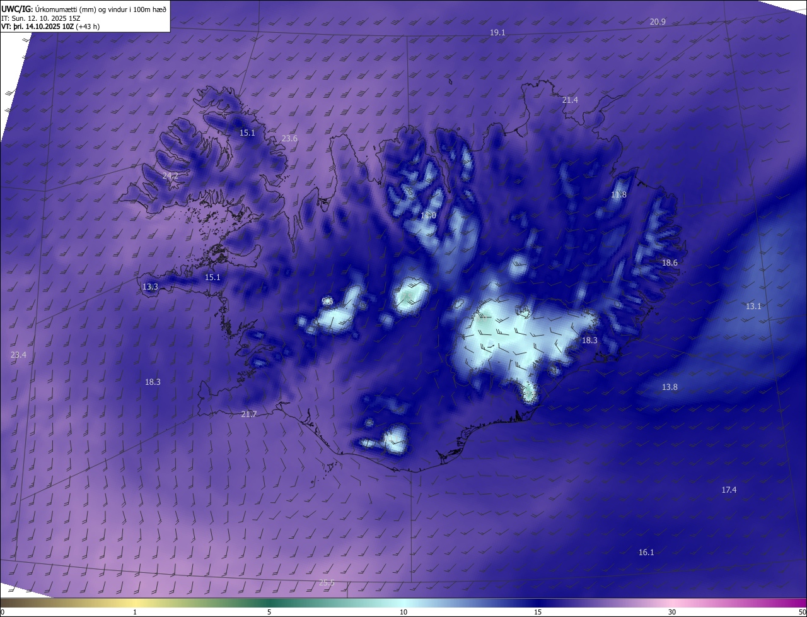807x617 pixels.
Task: Click the 30 tick on color scale
Action: point(672,612)
